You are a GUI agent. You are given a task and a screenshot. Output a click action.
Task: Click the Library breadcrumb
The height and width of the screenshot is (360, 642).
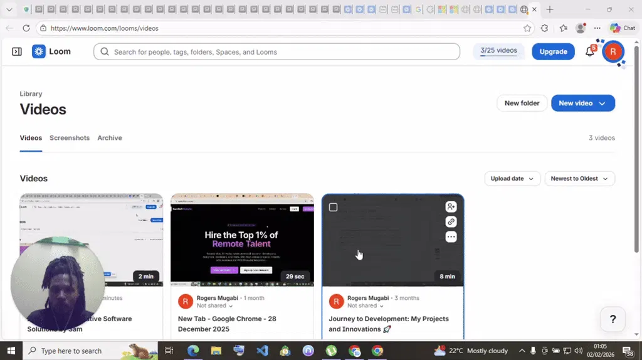pyautogui.click(x=31, y=94)
